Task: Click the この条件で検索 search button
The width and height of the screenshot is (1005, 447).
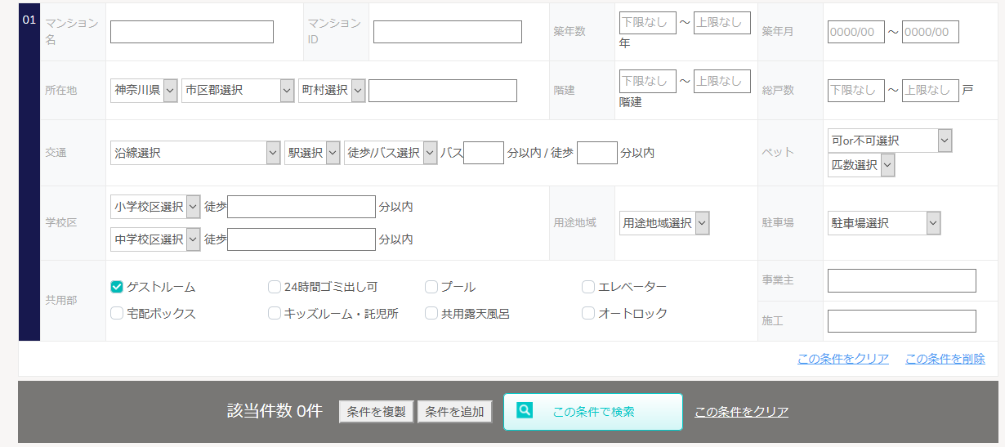Action: pos(593,412)
